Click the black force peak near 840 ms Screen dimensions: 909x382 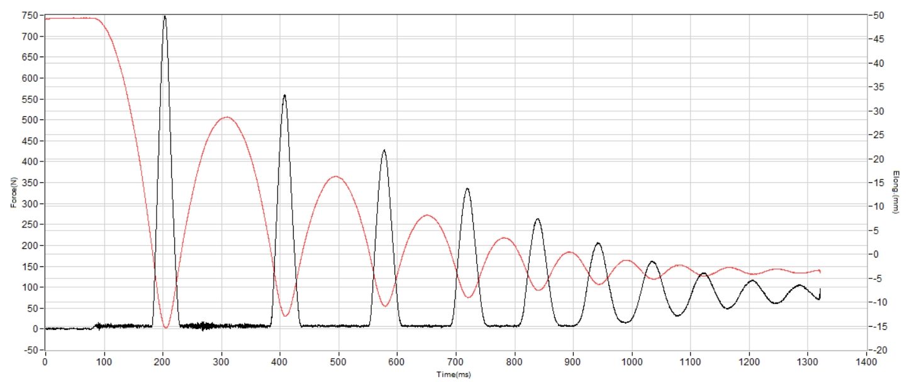pyautogui.click(x=537, y=219)
